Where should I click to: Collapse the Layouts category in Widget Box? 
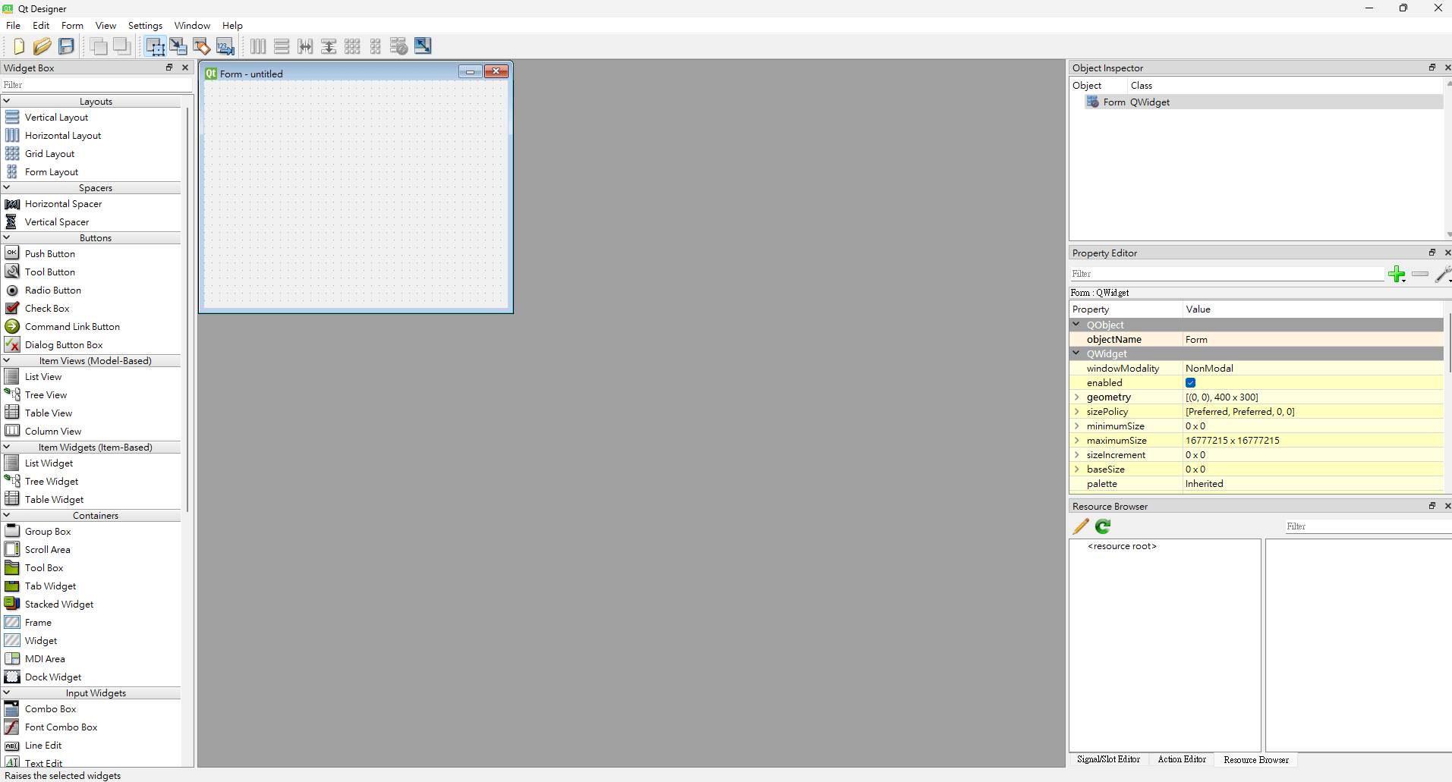7,101
